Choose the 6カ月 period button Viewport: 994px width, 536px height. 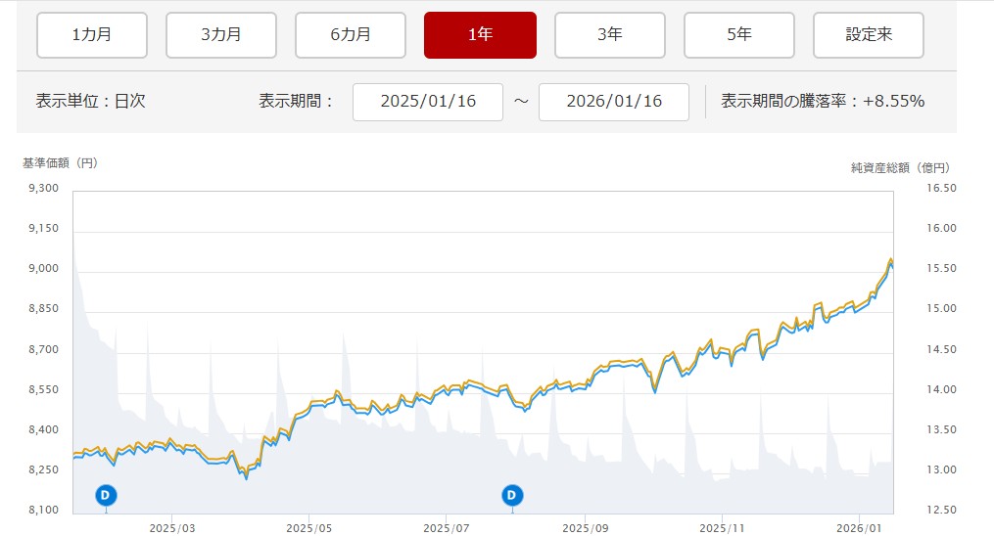[351, 35]
